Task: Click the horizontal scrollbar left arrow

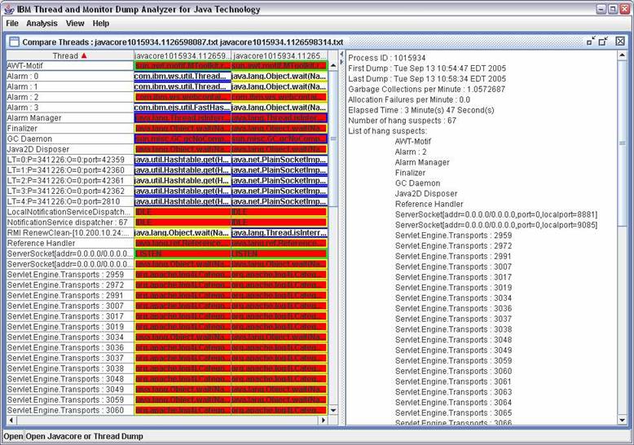Action: coord(11,420)
